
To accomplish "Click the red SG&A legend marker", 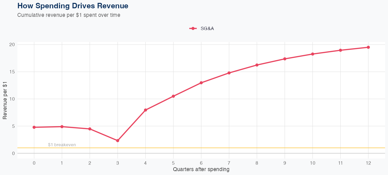I will coord(193,29).
